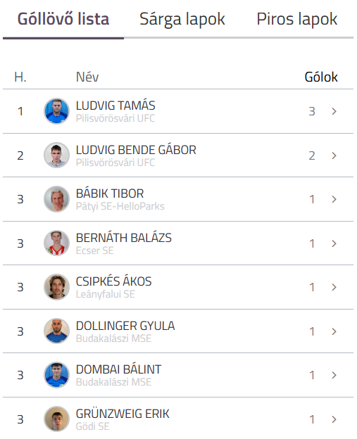
Task: Click Bernáth Balázs avatar in red-white jersey
Action: (56, 243)
